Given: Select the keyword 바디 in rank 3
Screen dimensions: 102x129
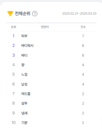Looking at the screenshot, I should pos(24,55).
